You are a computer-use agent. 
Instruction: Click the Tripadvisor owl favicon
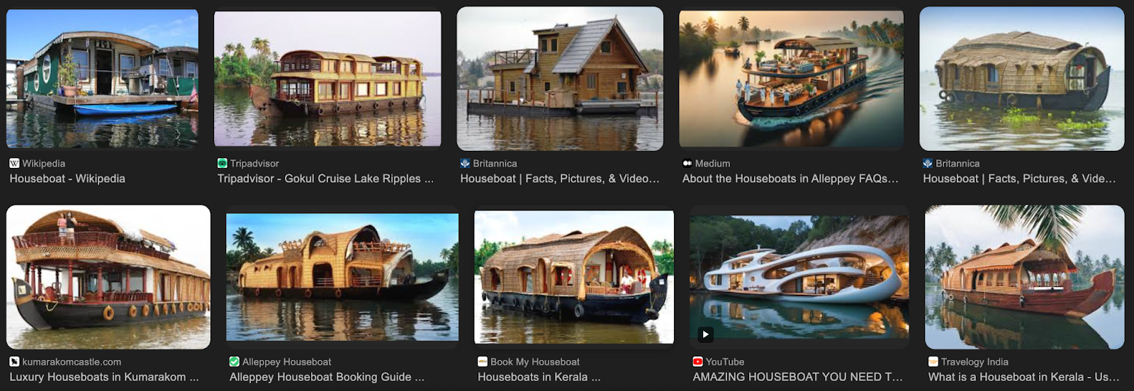(x=223, y=164)
